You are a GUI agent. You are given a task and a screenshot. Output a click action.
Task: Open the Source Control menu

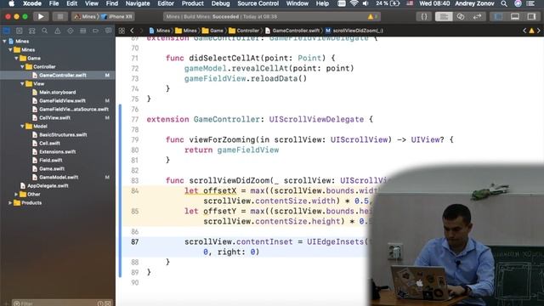(x=258, y=3)
